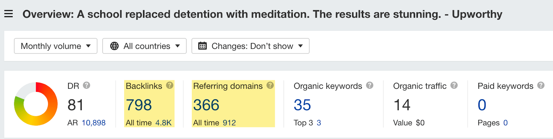Click help icon next to DR
The height and width of the screenshot is (139, 553).
87,85
